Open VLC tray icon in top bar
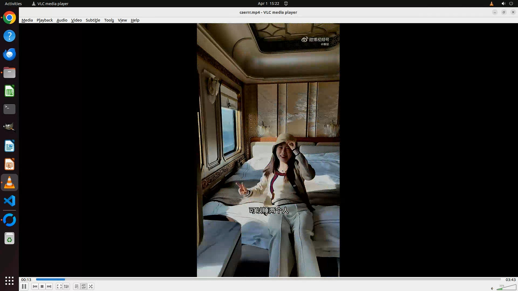This screenshot has height=291, width=518. click(x=491, y=4)
